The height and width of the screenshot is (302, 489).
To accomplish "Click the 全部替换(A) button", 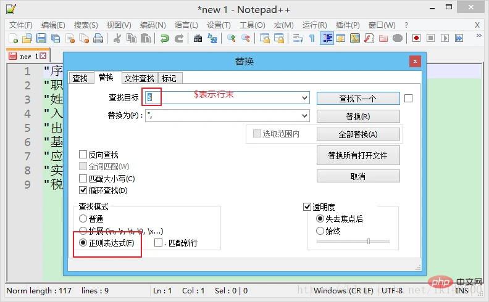I will pos(358,134).
